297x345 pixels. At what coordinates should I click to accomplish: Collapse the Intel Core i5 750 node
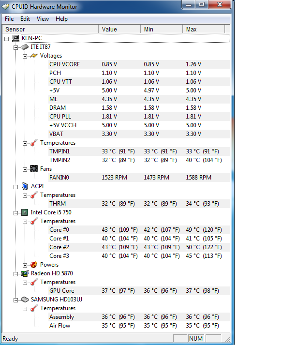(x=16, y=212)
